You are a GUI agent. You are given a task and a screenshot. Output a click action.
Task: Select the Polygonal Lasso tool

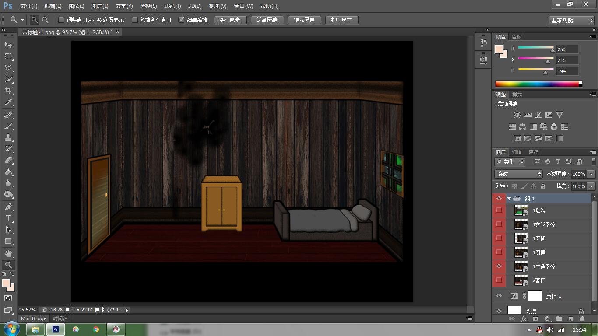(8, 68)
